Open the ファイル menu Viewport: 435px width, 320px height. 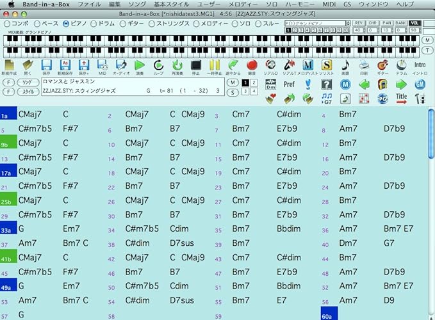89,4
